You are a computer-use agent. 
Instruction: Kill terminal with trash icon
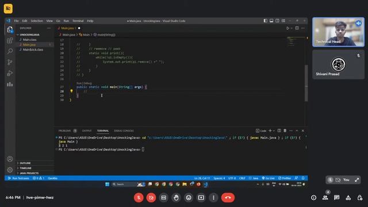285,131
